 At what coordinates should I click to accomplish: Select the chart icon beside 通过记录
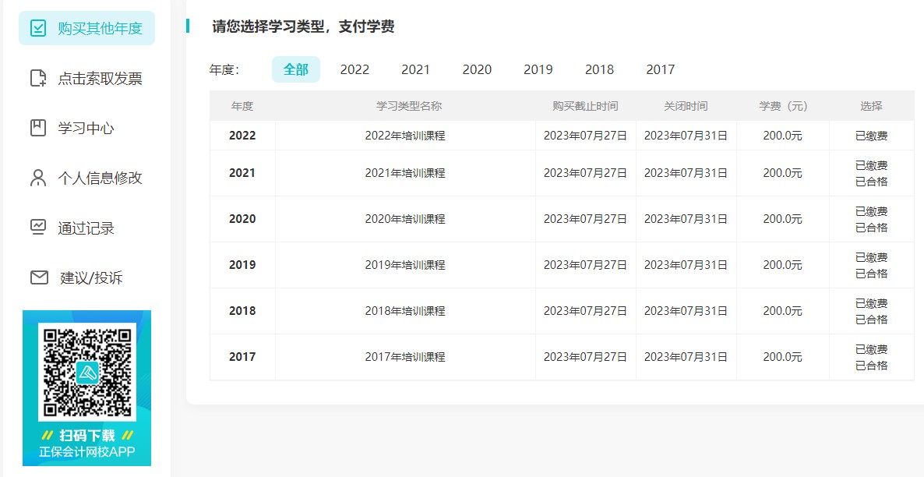coord(36,227)
